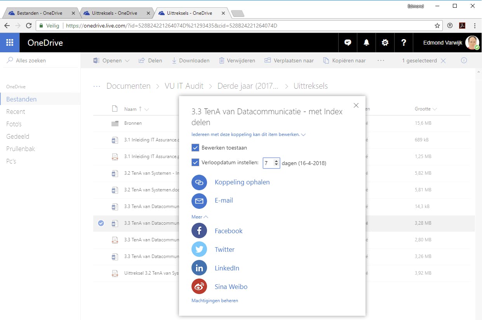
Task: Navigate to Derde jaar breadcrumb
Action: 248,86
